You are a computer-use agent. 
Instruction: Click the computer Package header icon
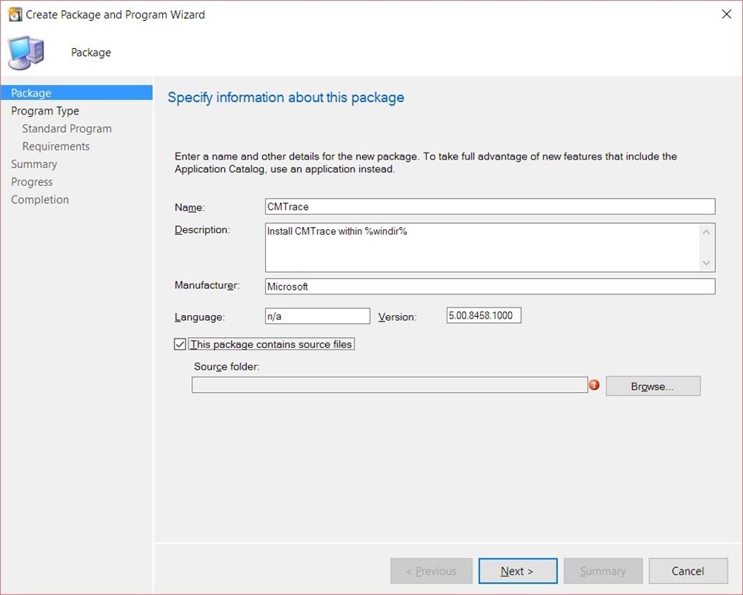click(26, 53)
